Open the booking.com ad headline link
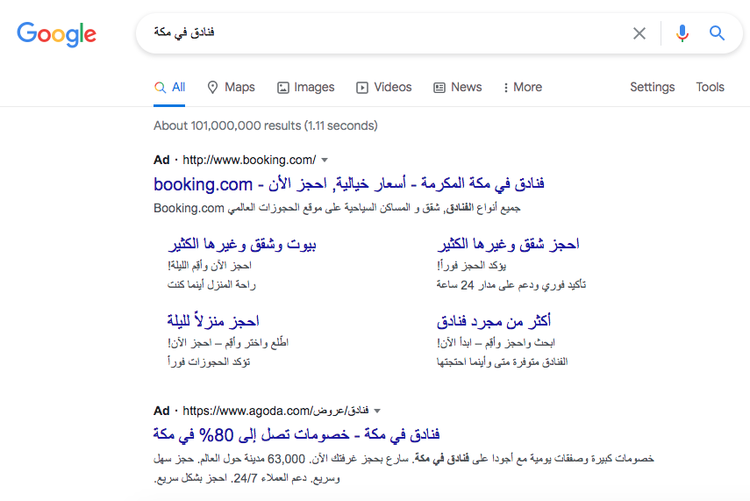This screenshot has height=501, width=750. [x=349, y=184]
